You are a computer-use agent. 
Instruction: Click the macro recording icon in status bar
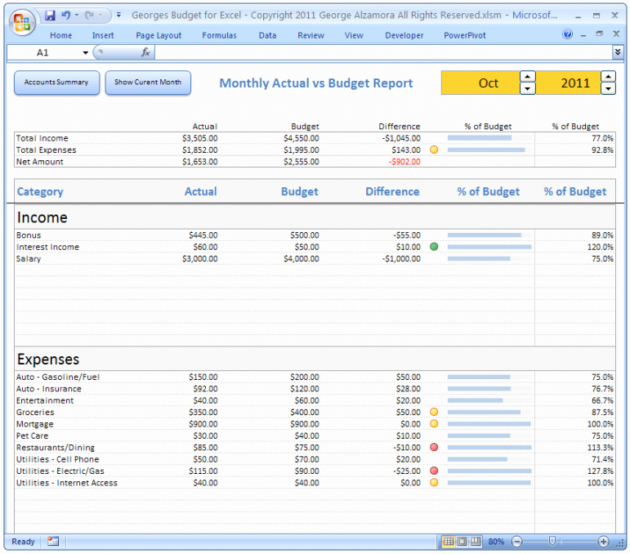click(53, 542)
